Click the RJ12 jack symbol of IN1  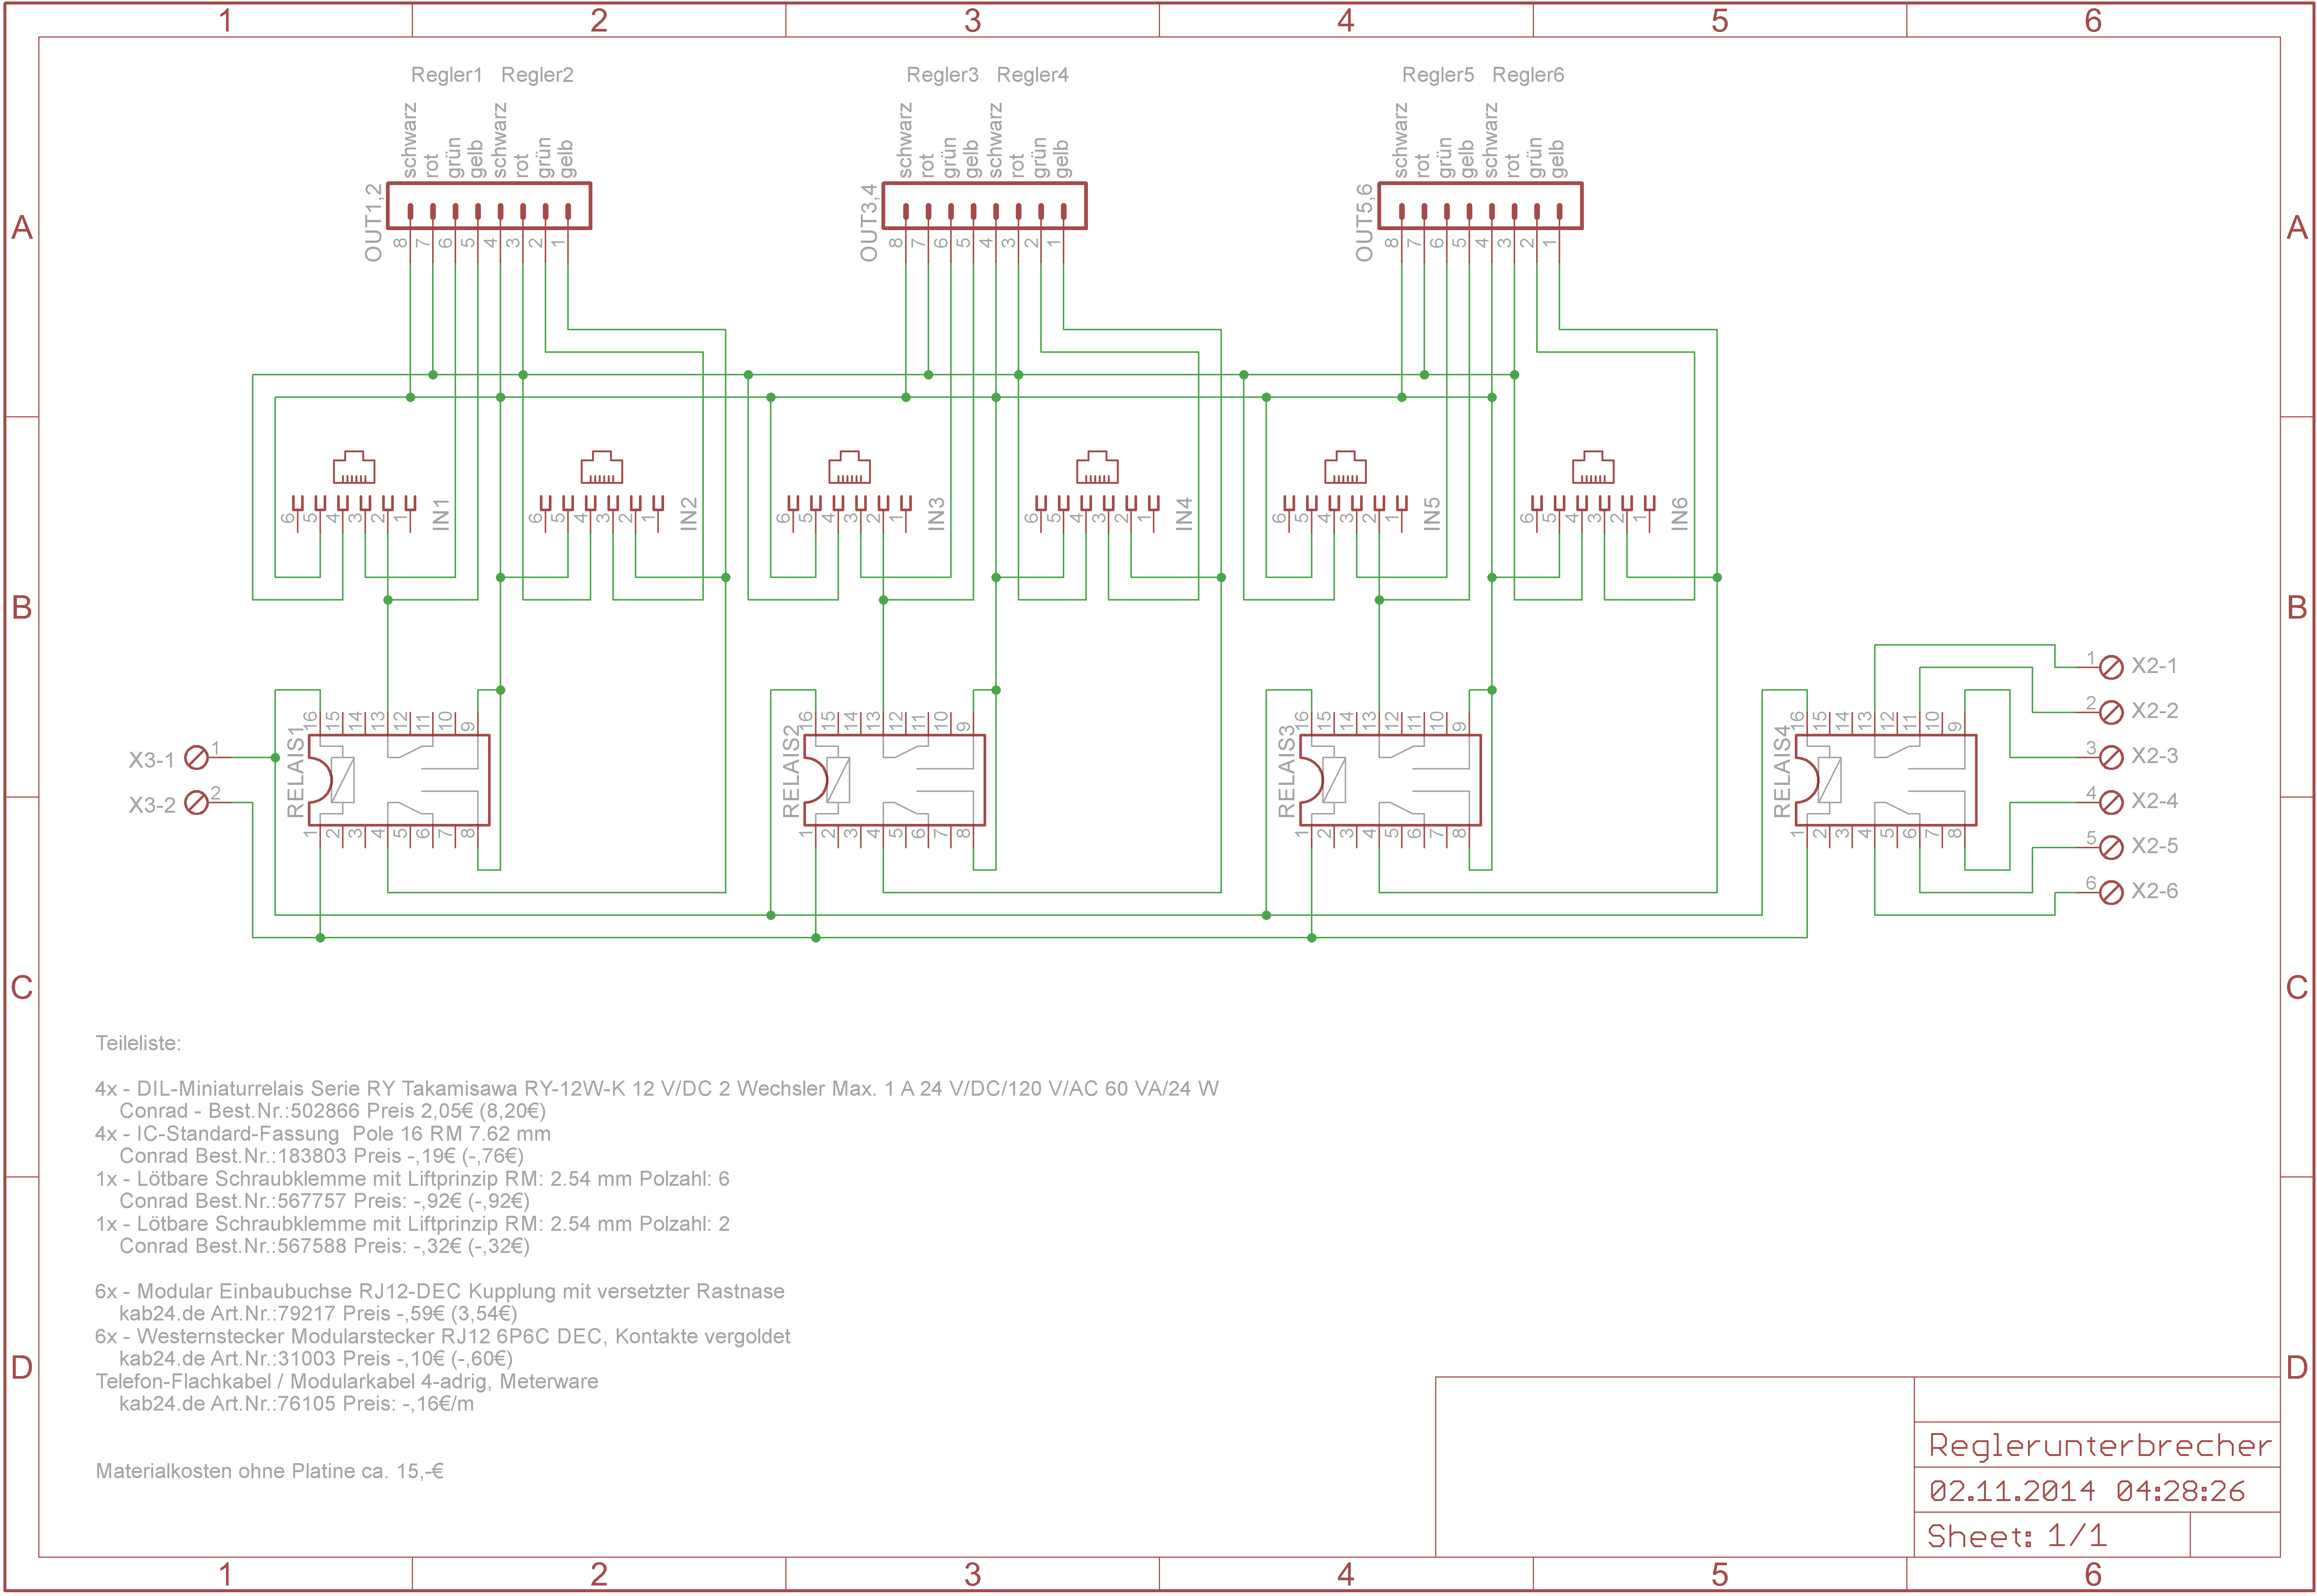point(354,467)
